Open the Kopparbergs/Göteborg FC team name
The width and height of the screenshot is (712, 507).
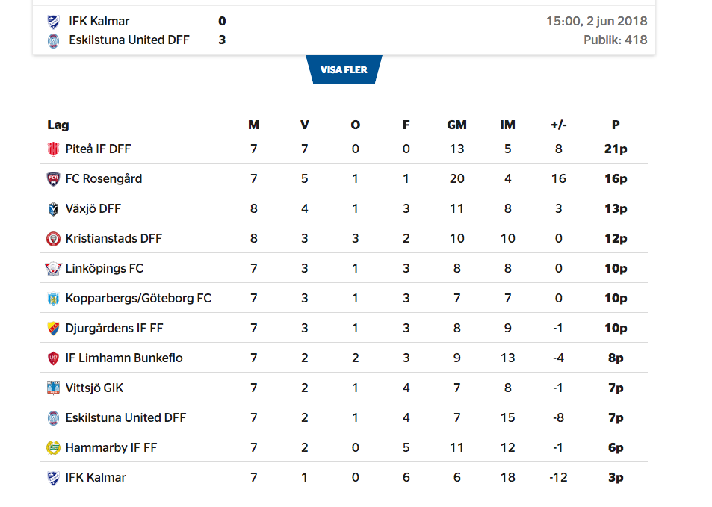pyautogui.click(x=138, y=299)
